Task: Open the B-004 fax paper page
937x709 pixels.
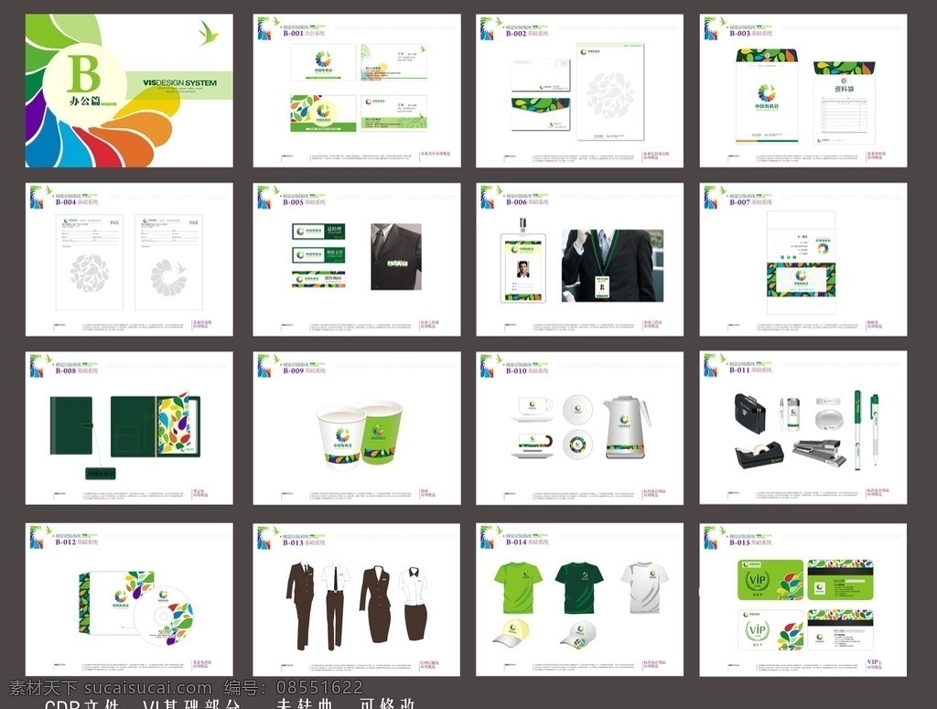Action: (129, 259)
